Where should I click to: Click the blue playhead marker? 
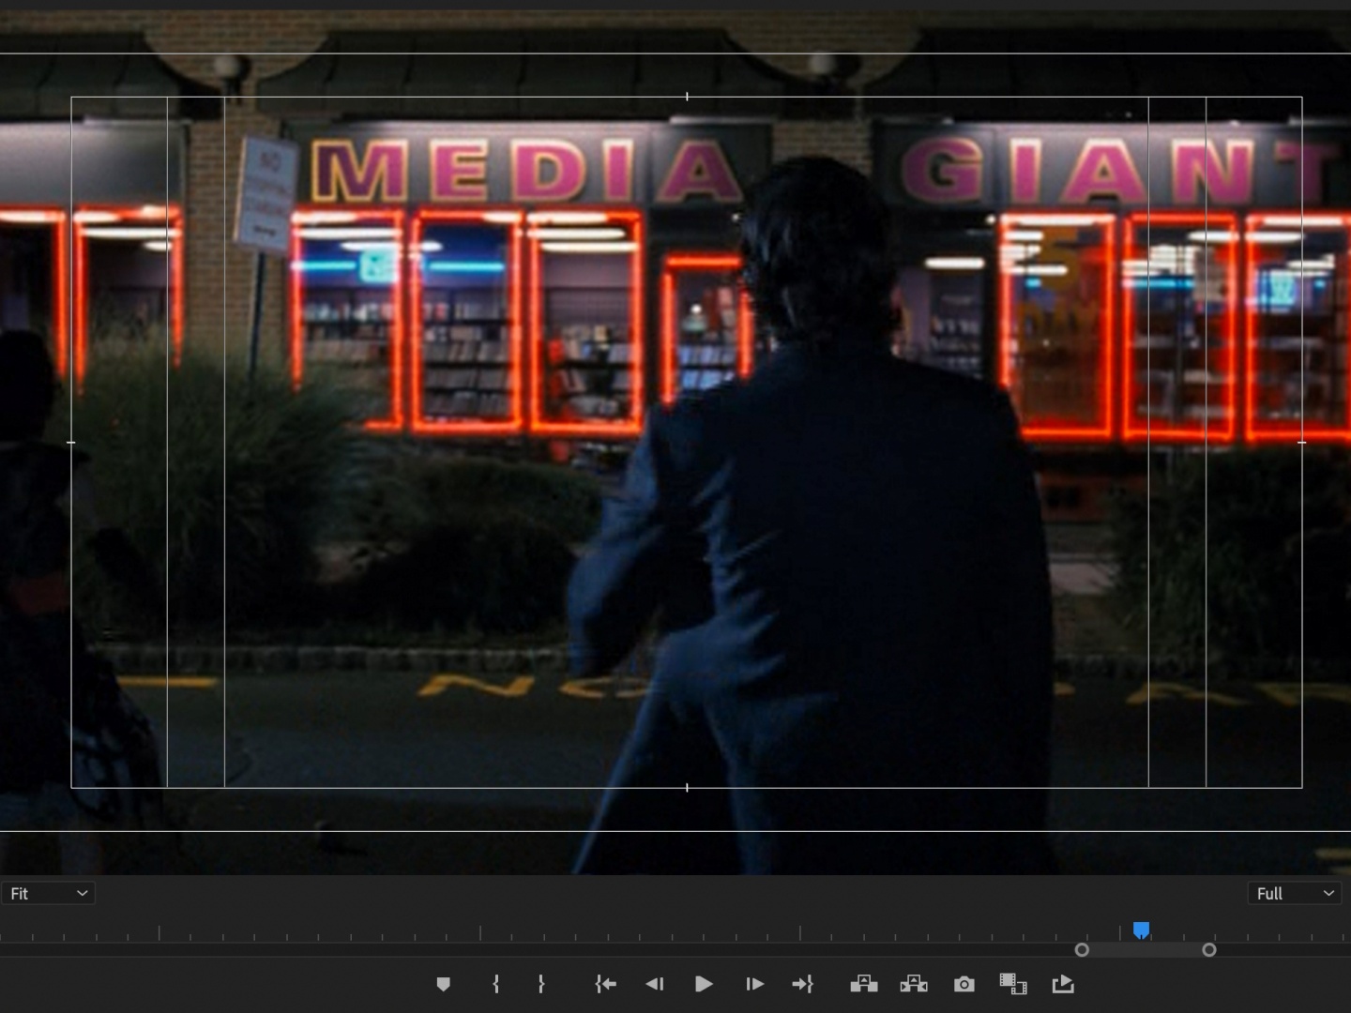pos(1141,930)
